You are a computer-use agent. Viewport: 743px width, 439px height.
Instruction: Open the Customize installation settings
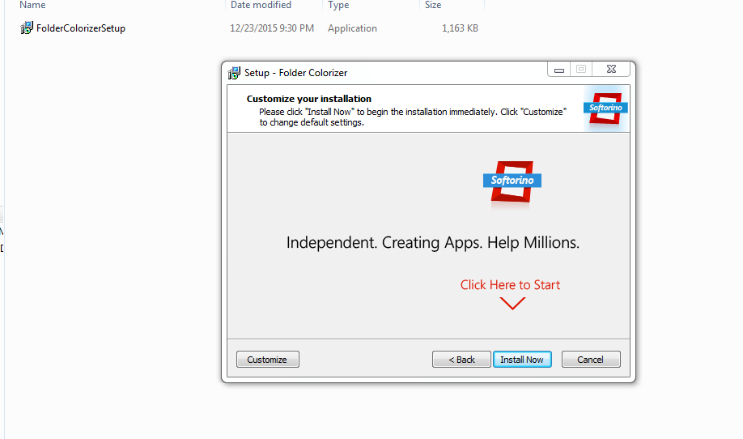point(267,360)
